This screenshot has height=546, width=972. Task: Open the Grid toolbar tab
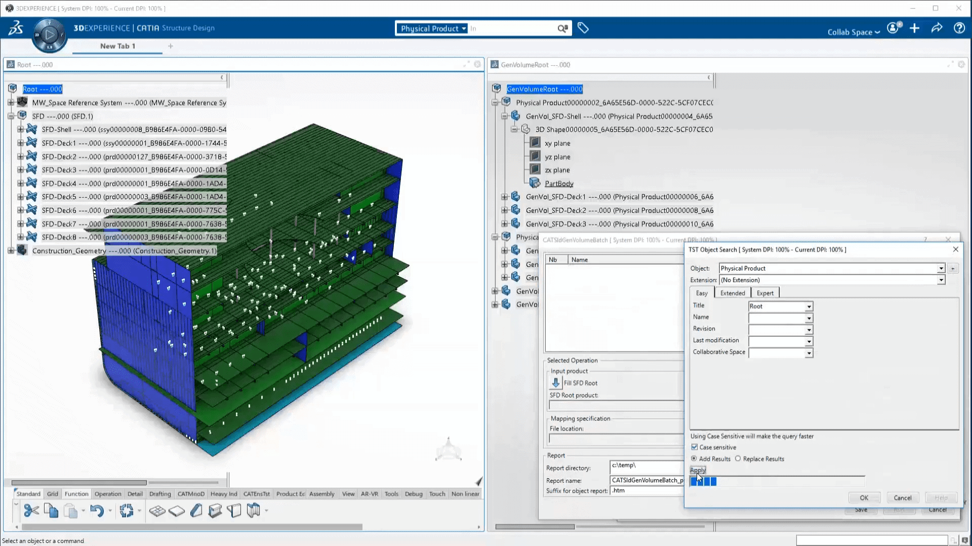pos(53,493)
